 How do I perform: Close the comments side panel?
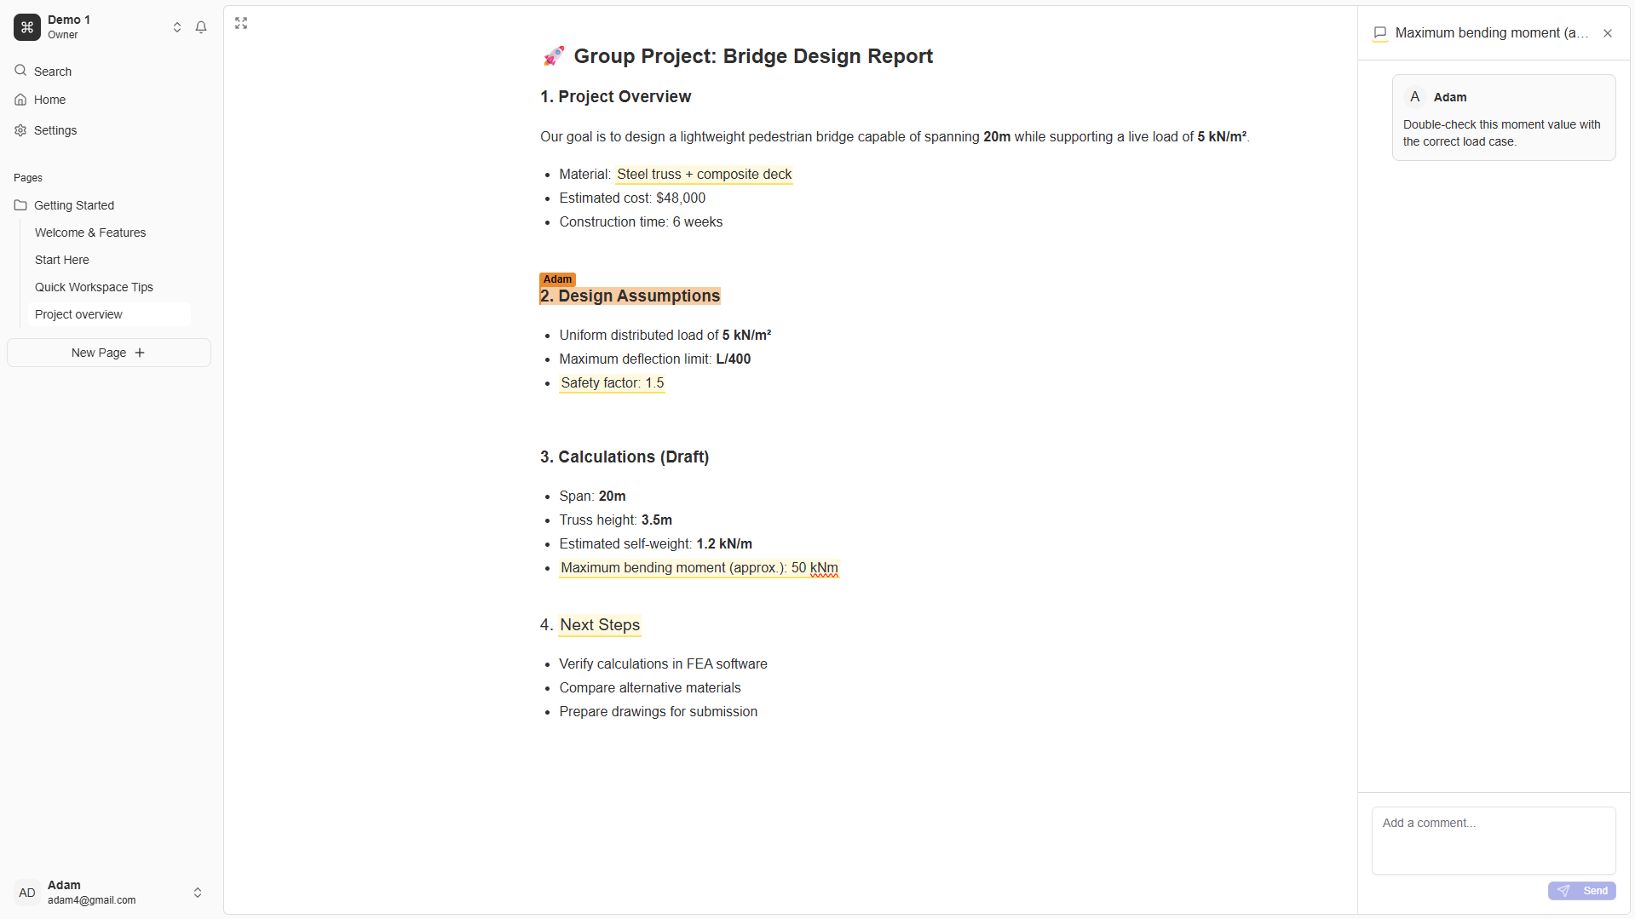point(1608,33)
